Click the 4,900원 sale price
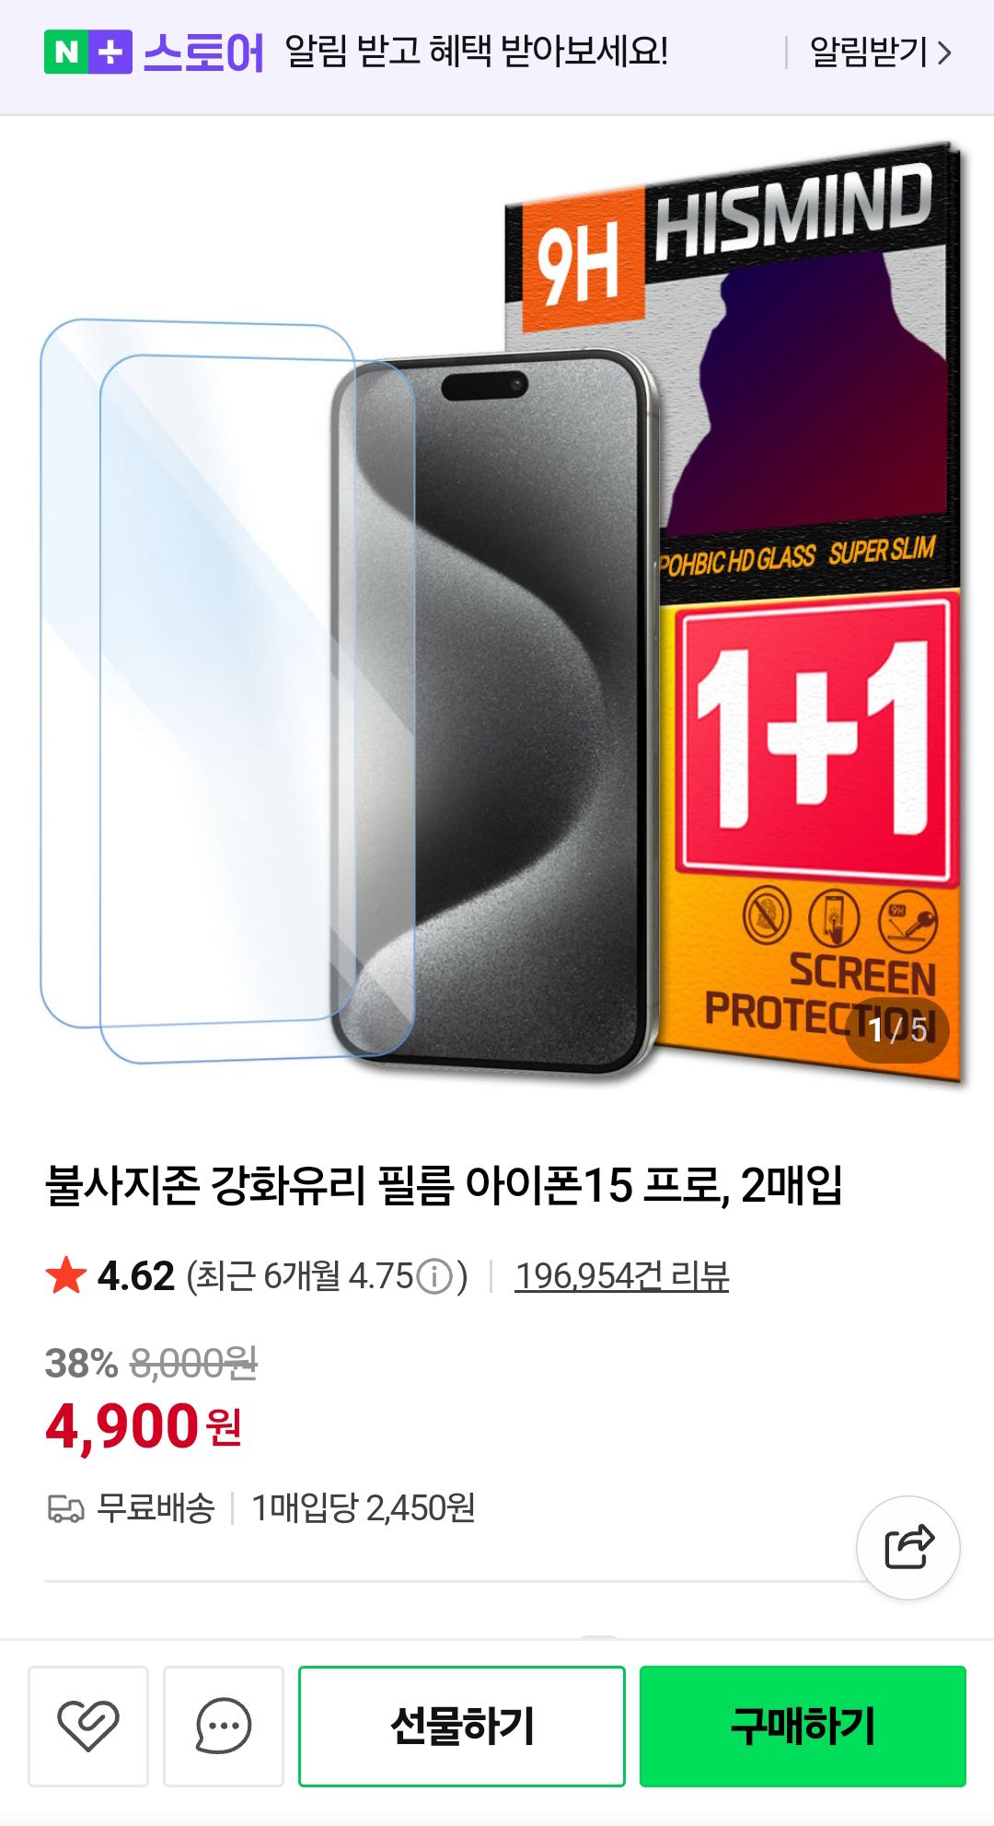Image resolution: width=994 pixels, height=1826 pixels. (144, 1426)
